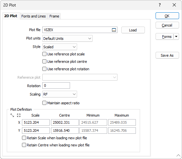Enable Retain Scale when loading new plot file
182x159 pixels.
[24, 138]
